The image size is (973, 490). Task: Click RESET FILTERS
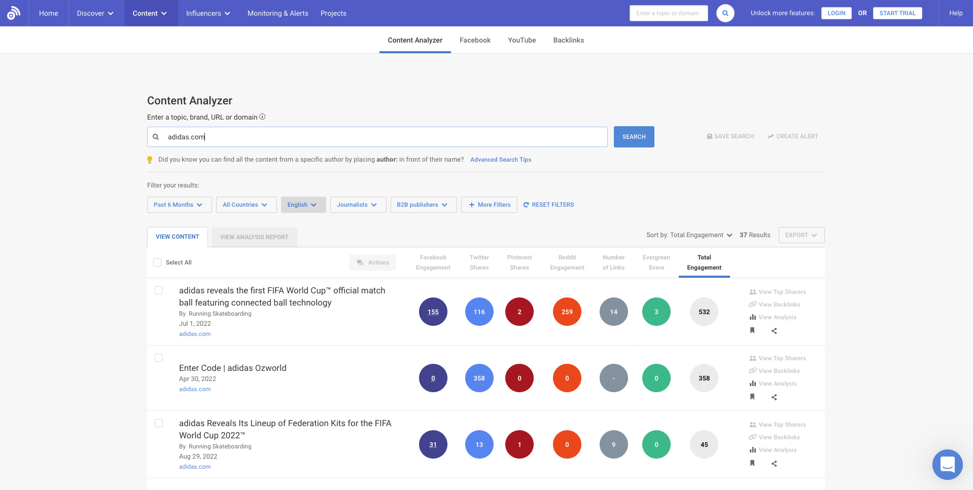(x=548, y=205)
